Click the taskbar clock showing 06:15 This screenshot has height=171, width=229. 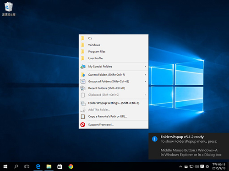[x=219, y=166]
